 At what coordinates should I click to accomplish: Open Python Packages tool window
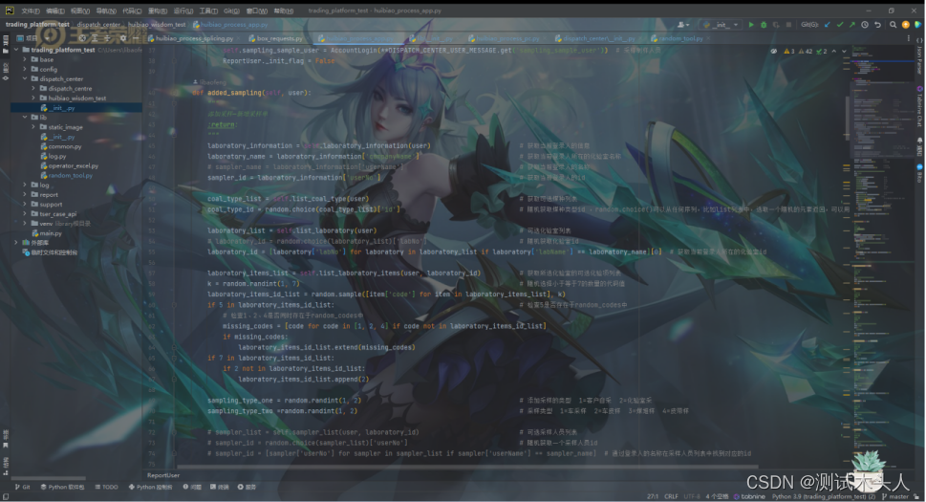[62, 488]
